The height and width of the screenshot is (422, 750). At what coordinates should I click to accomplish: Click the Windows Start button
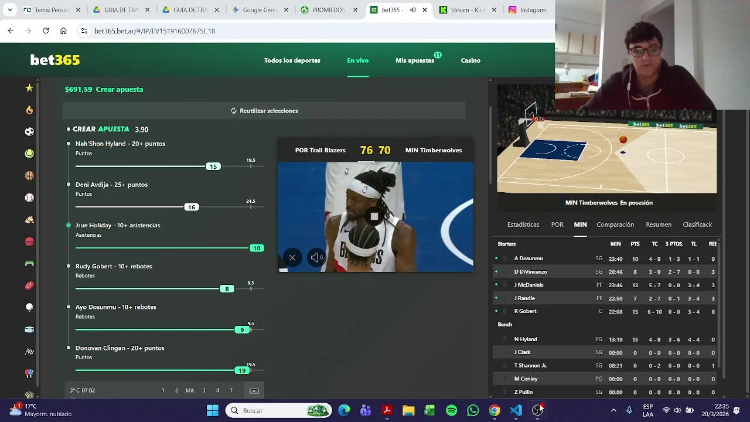[213, 410]
